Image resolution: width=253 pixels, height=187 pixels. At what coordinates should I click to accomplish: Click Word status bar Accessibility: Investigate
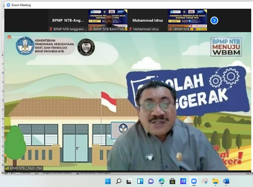[93, 173]
